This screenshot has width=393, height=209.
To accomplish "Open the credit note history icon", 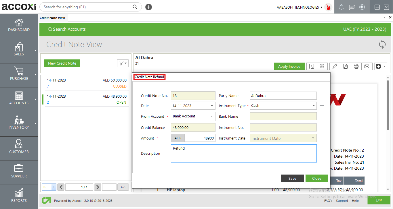I will coord(312,66).
